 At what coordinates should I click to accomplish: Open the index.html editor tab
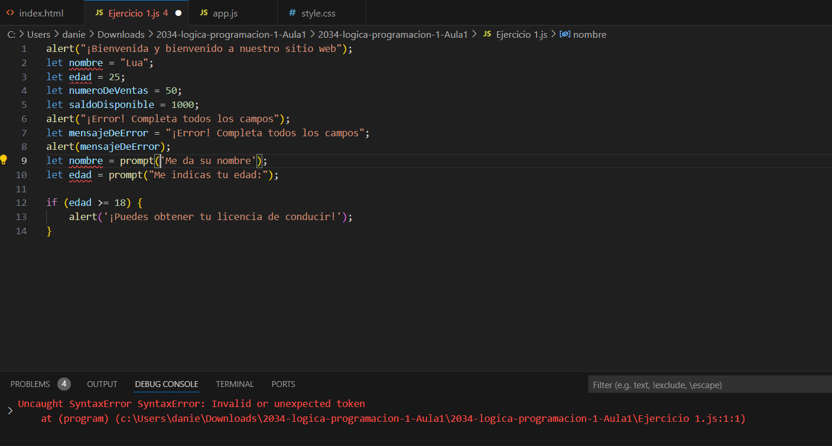click(41, 12)
